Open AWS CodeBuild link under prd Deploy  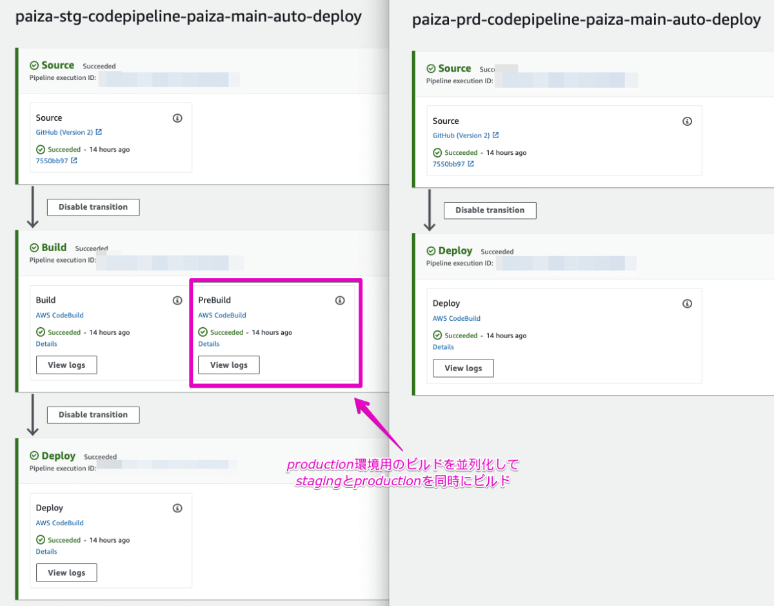coord(456,319)
